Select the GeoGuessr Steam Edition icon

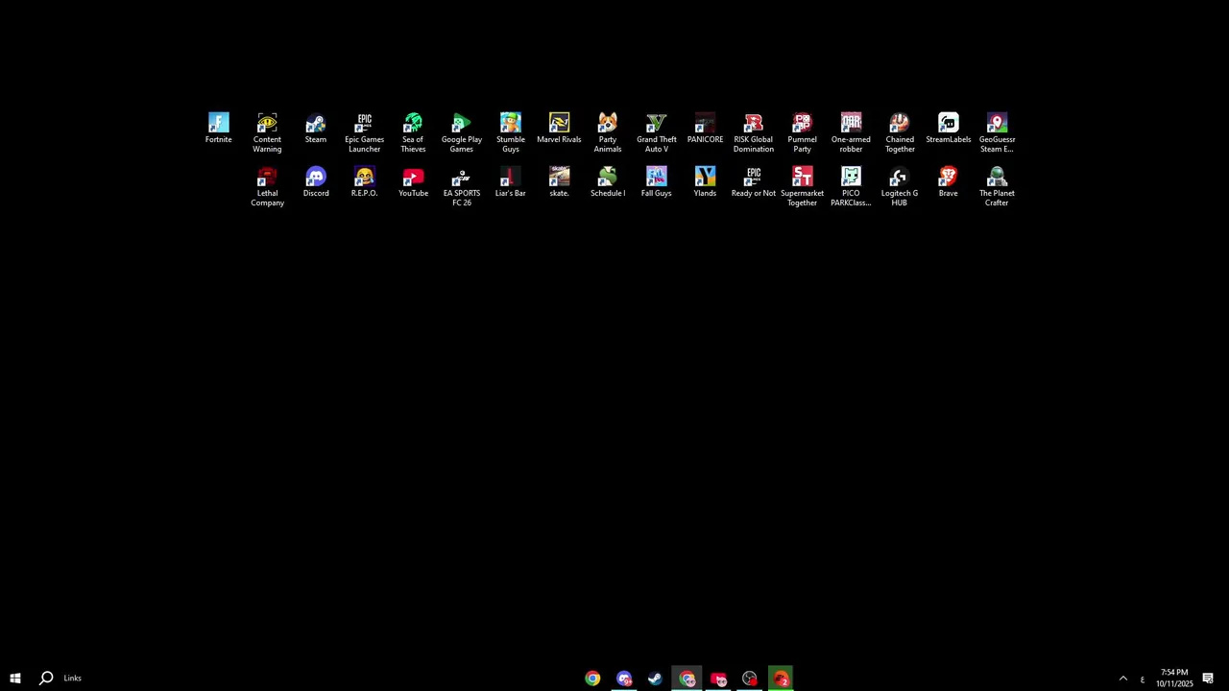pos(997,132)
